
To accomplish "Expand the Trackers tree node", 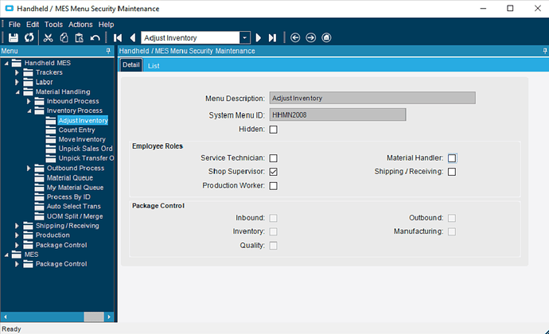I will click(x=18, y=72).
